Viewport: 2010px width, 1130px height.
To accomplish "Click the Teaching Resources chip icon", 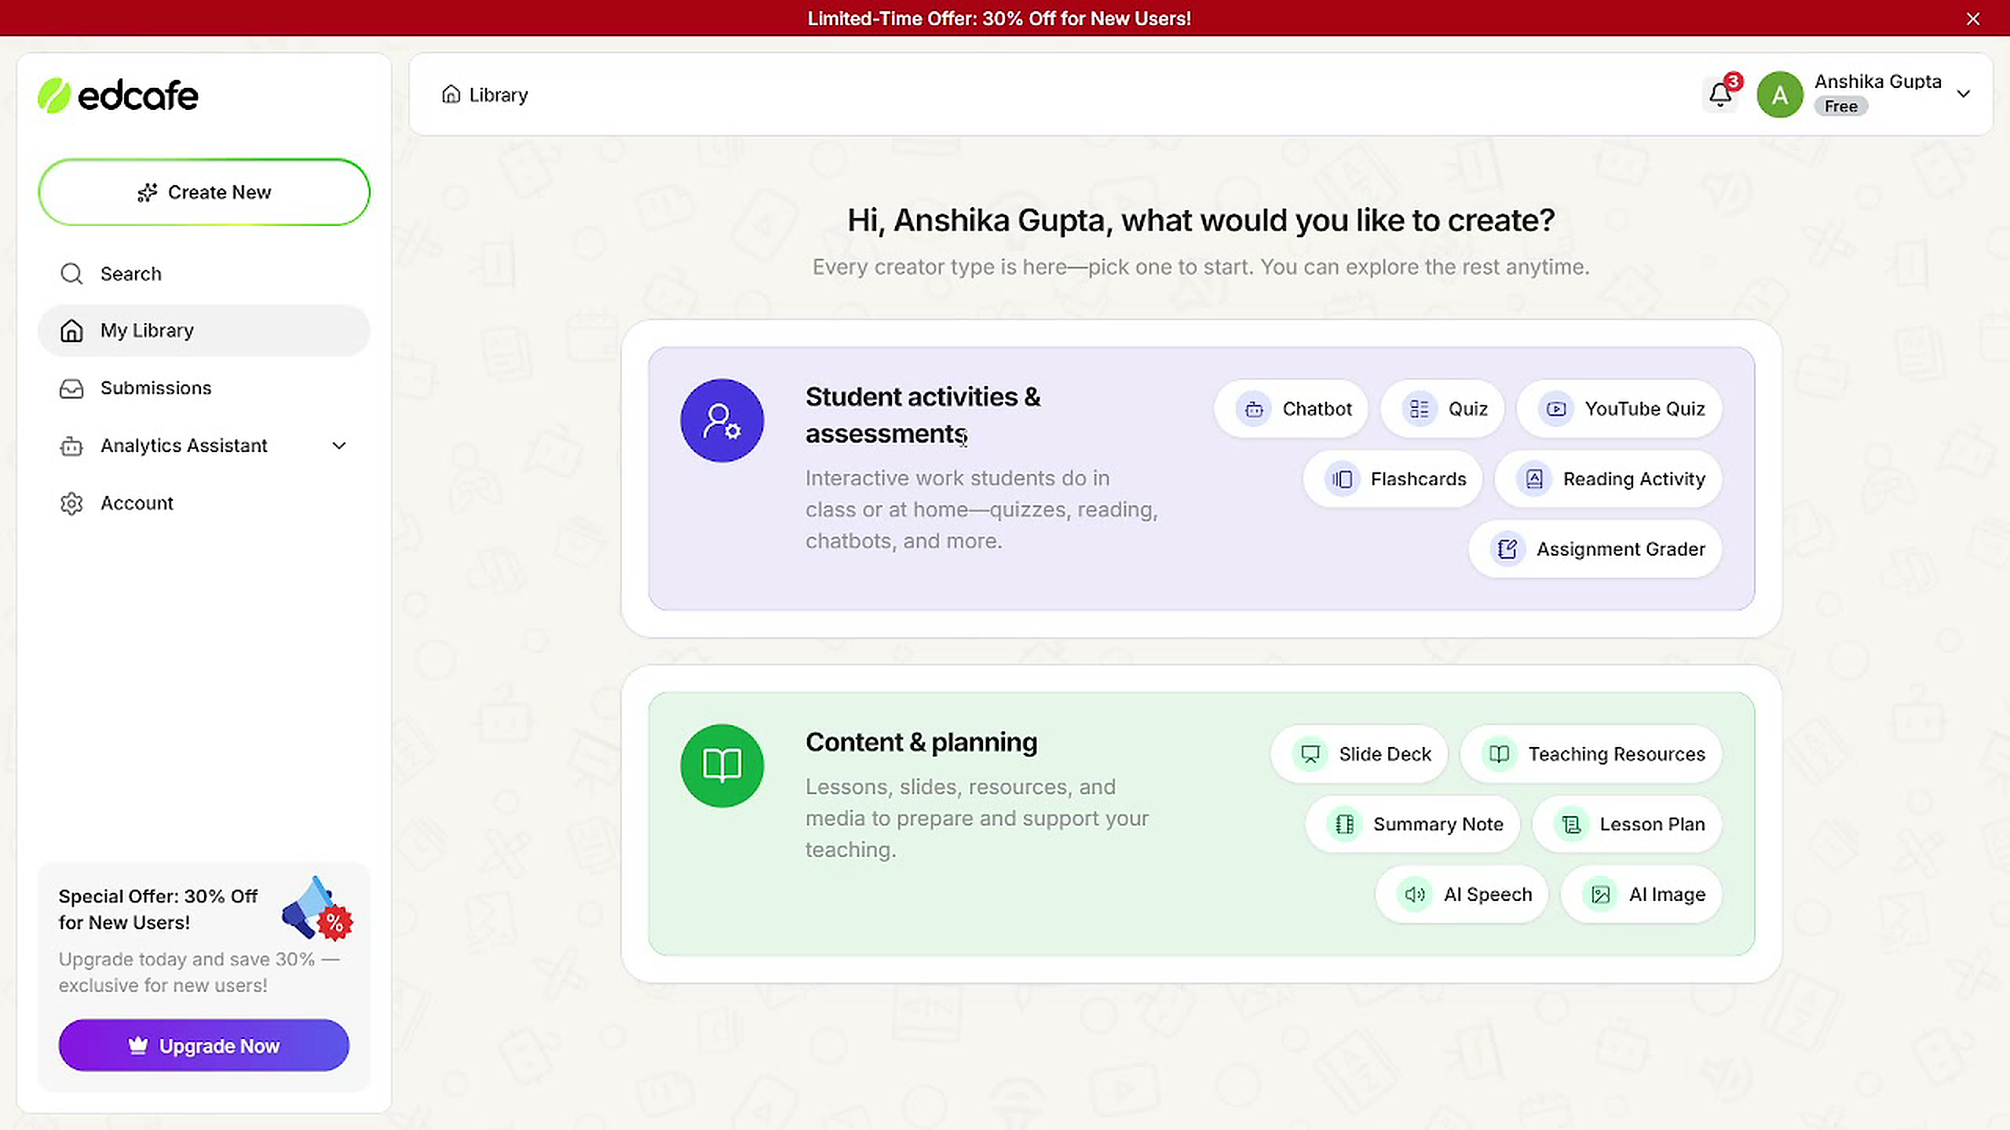I will (x=1500, y=754).
